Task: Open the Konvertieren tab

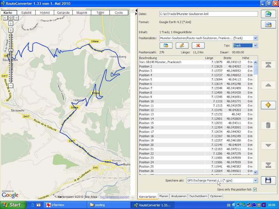Action: pyautogui.click(x=148, y=196)
